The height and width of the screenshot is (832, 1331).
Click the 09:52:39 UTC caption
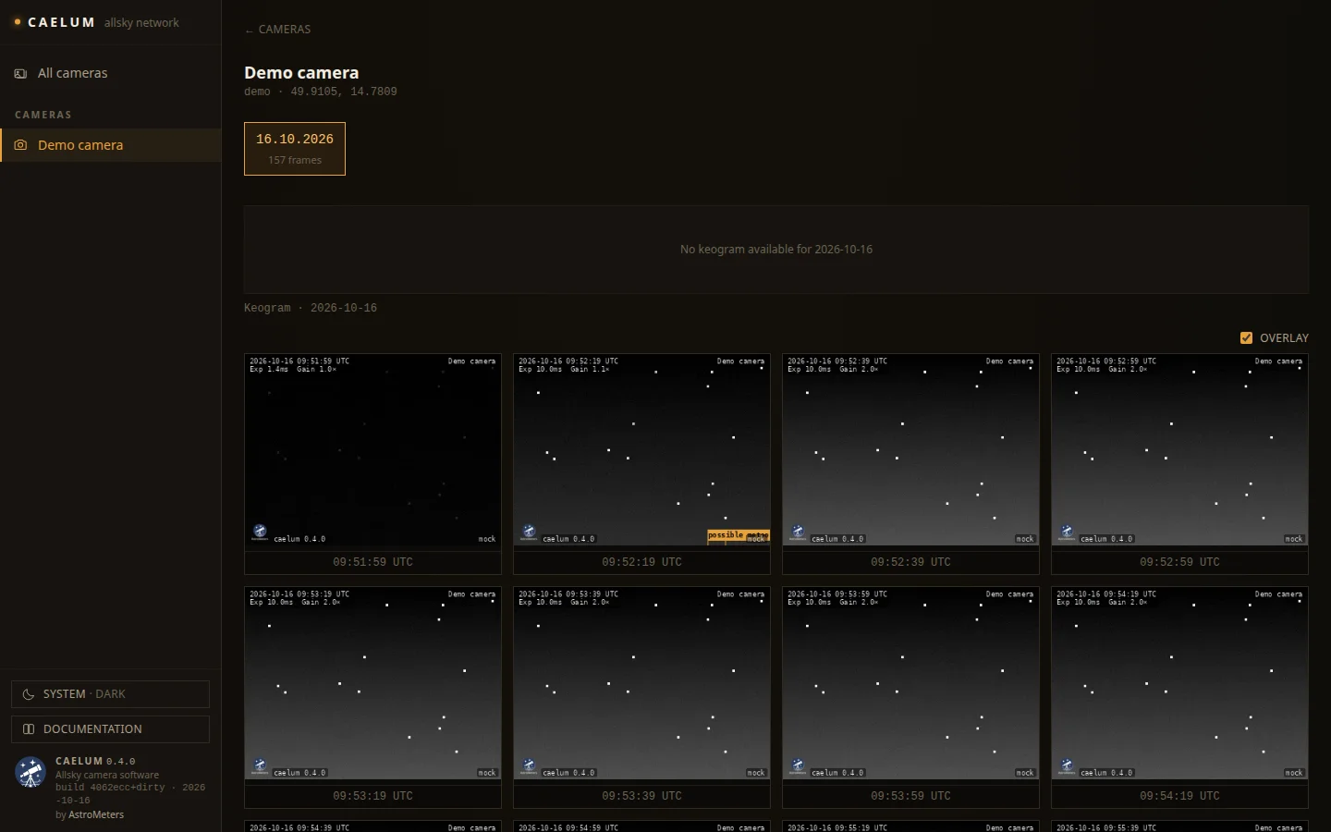pyautogui.click(x=910, y=562)
